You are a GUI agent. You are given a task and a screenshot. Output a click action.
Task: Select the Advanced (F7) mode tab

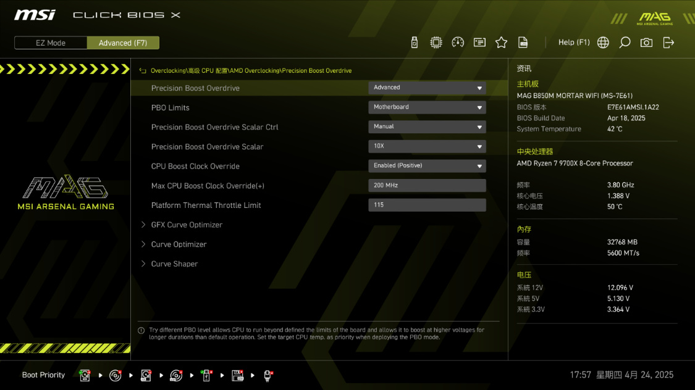tap(123, 43)
